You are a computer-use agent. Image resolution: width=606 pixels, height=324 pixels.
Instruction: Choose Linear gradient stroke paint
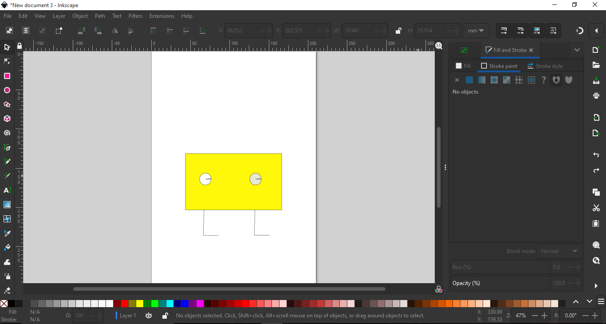pyautogui.click(x=481, y=80)
